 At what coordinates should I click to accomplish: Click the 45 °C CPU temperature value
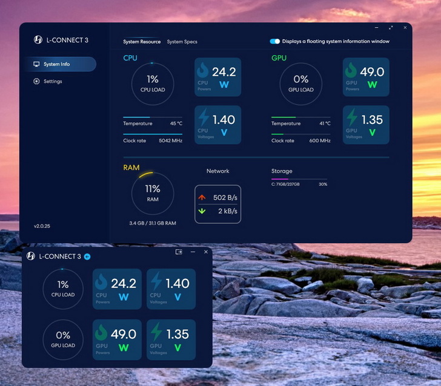176,123
